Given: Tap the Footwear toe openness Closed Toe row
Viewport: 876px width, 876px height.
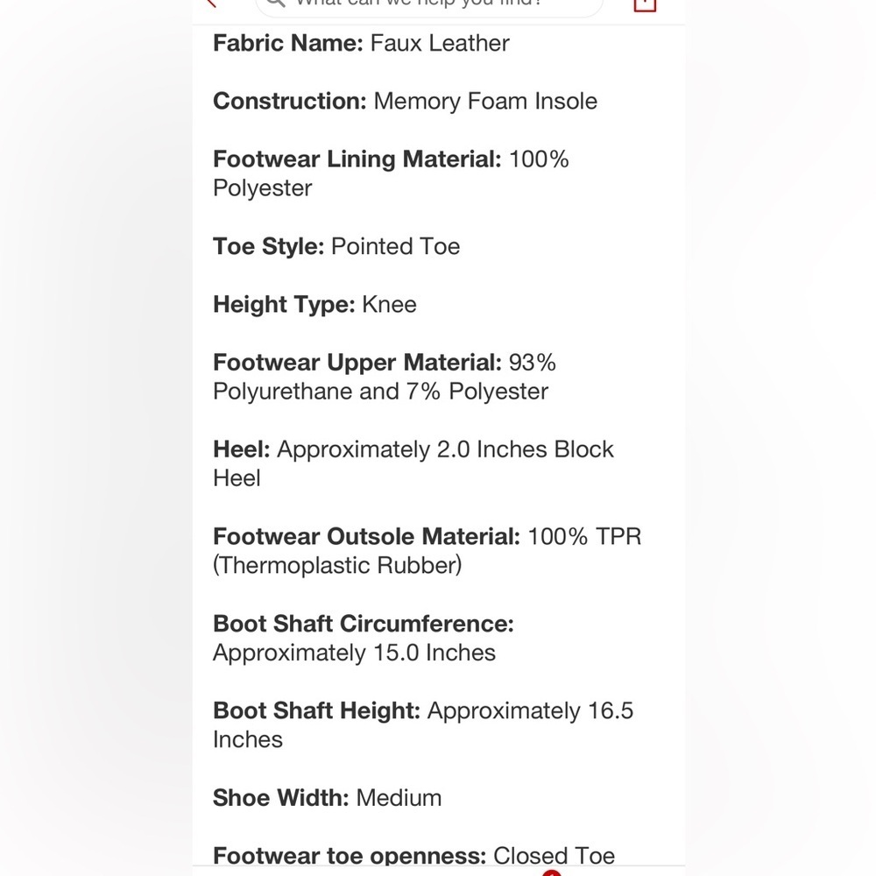Looking at the screenshot, I should coord(414,856).
